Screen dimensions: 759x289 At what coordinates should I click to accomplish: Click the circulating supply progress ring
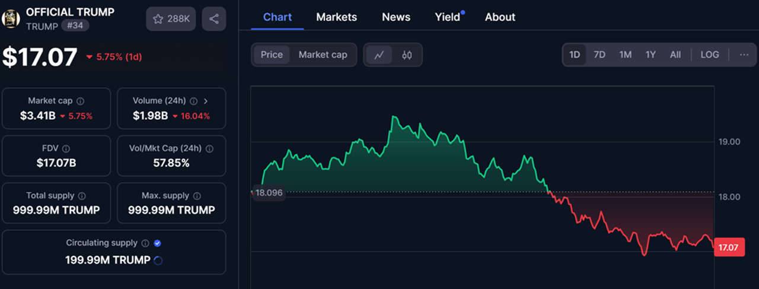(158, 260)
